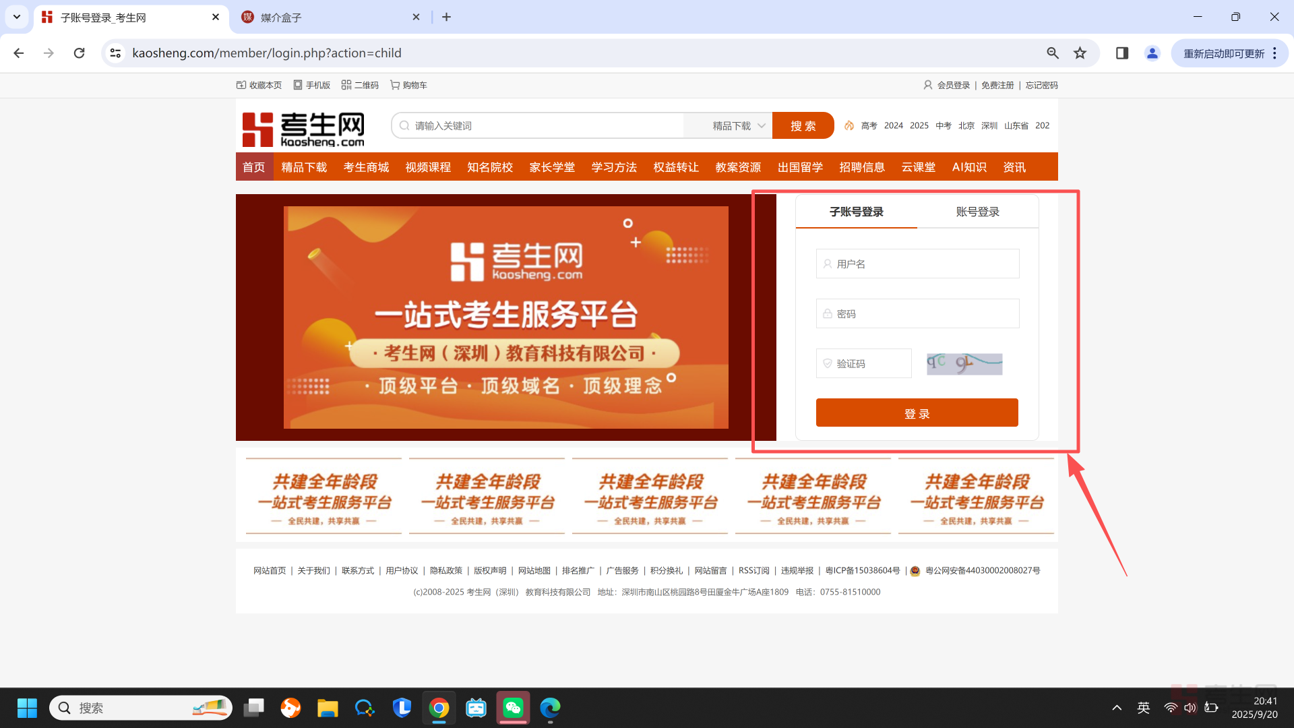Open WeChat from the taskbar
The height and width of the screenshot is (728, 1294).
tap(513, 708)
